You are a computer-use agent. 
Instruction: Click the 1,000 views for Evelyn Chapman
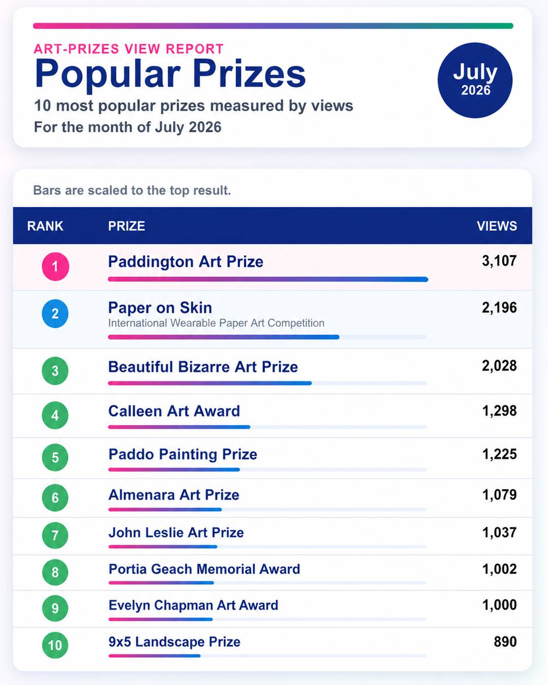(499, 605)
